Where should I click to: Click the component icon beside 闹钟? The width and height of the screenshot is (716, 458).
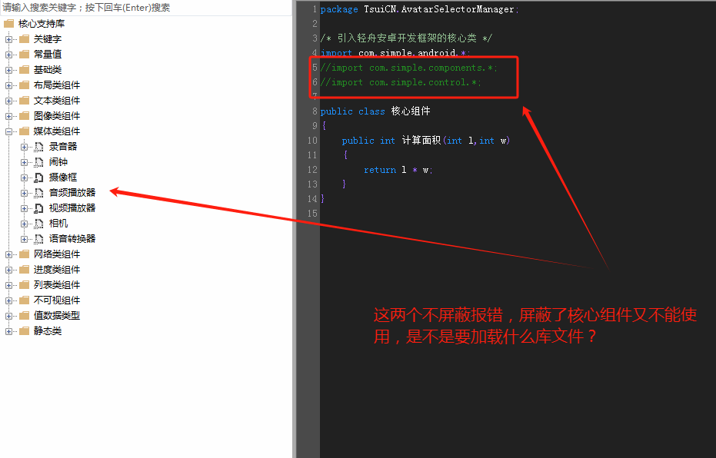pos(39,162)
